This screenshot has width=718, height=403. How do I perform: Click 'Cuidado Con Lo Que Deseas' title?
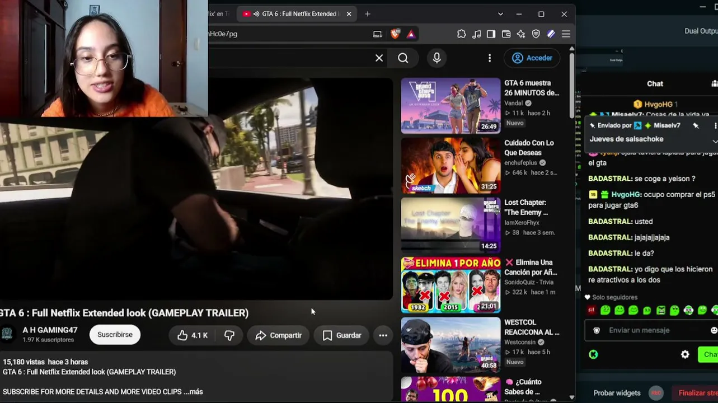tap(529, 148)
